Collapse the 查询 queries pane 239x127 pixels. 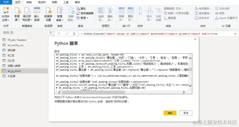pyautogui.click(x=51, y=32)
